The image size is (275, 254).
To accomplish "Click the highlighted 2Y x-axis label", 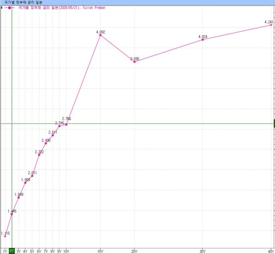I will coord(12,251).
